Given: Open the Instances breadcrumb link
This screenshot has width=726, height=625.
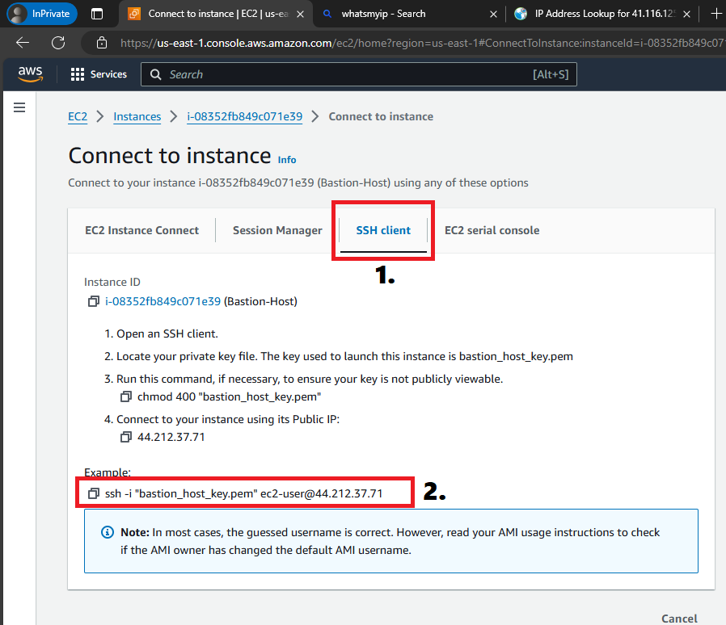Looking at the screenshot, I should (137, 116).
